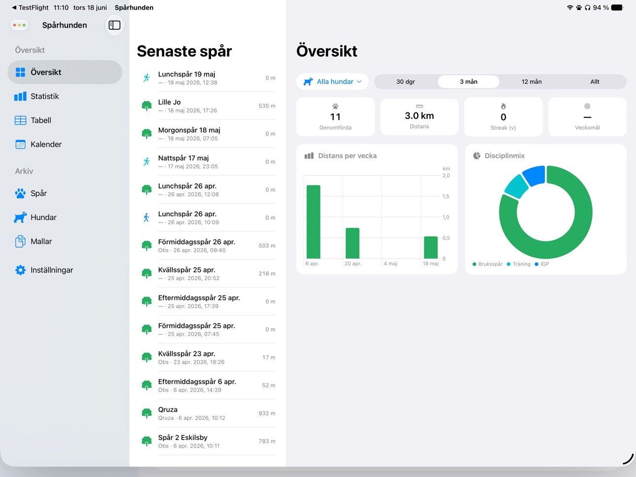Open Kalender in the sidebar
This screenshot has height=477, width=636.
tap(65, 144)
